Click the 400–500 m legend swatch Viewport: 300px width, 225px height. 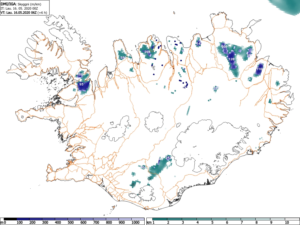61,219
